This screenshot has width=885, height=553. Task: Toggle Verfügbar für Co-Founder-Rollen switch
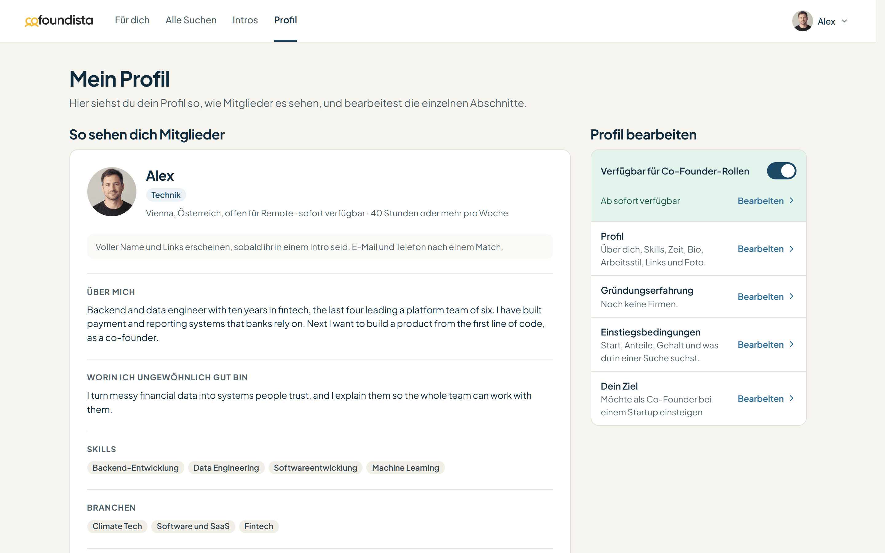[x=781, y=171]
